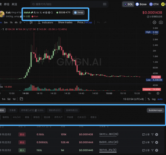Click the redo arrow in chart toolbar
The width and height of the screenshot is (166, 155).
coord(105,22)
